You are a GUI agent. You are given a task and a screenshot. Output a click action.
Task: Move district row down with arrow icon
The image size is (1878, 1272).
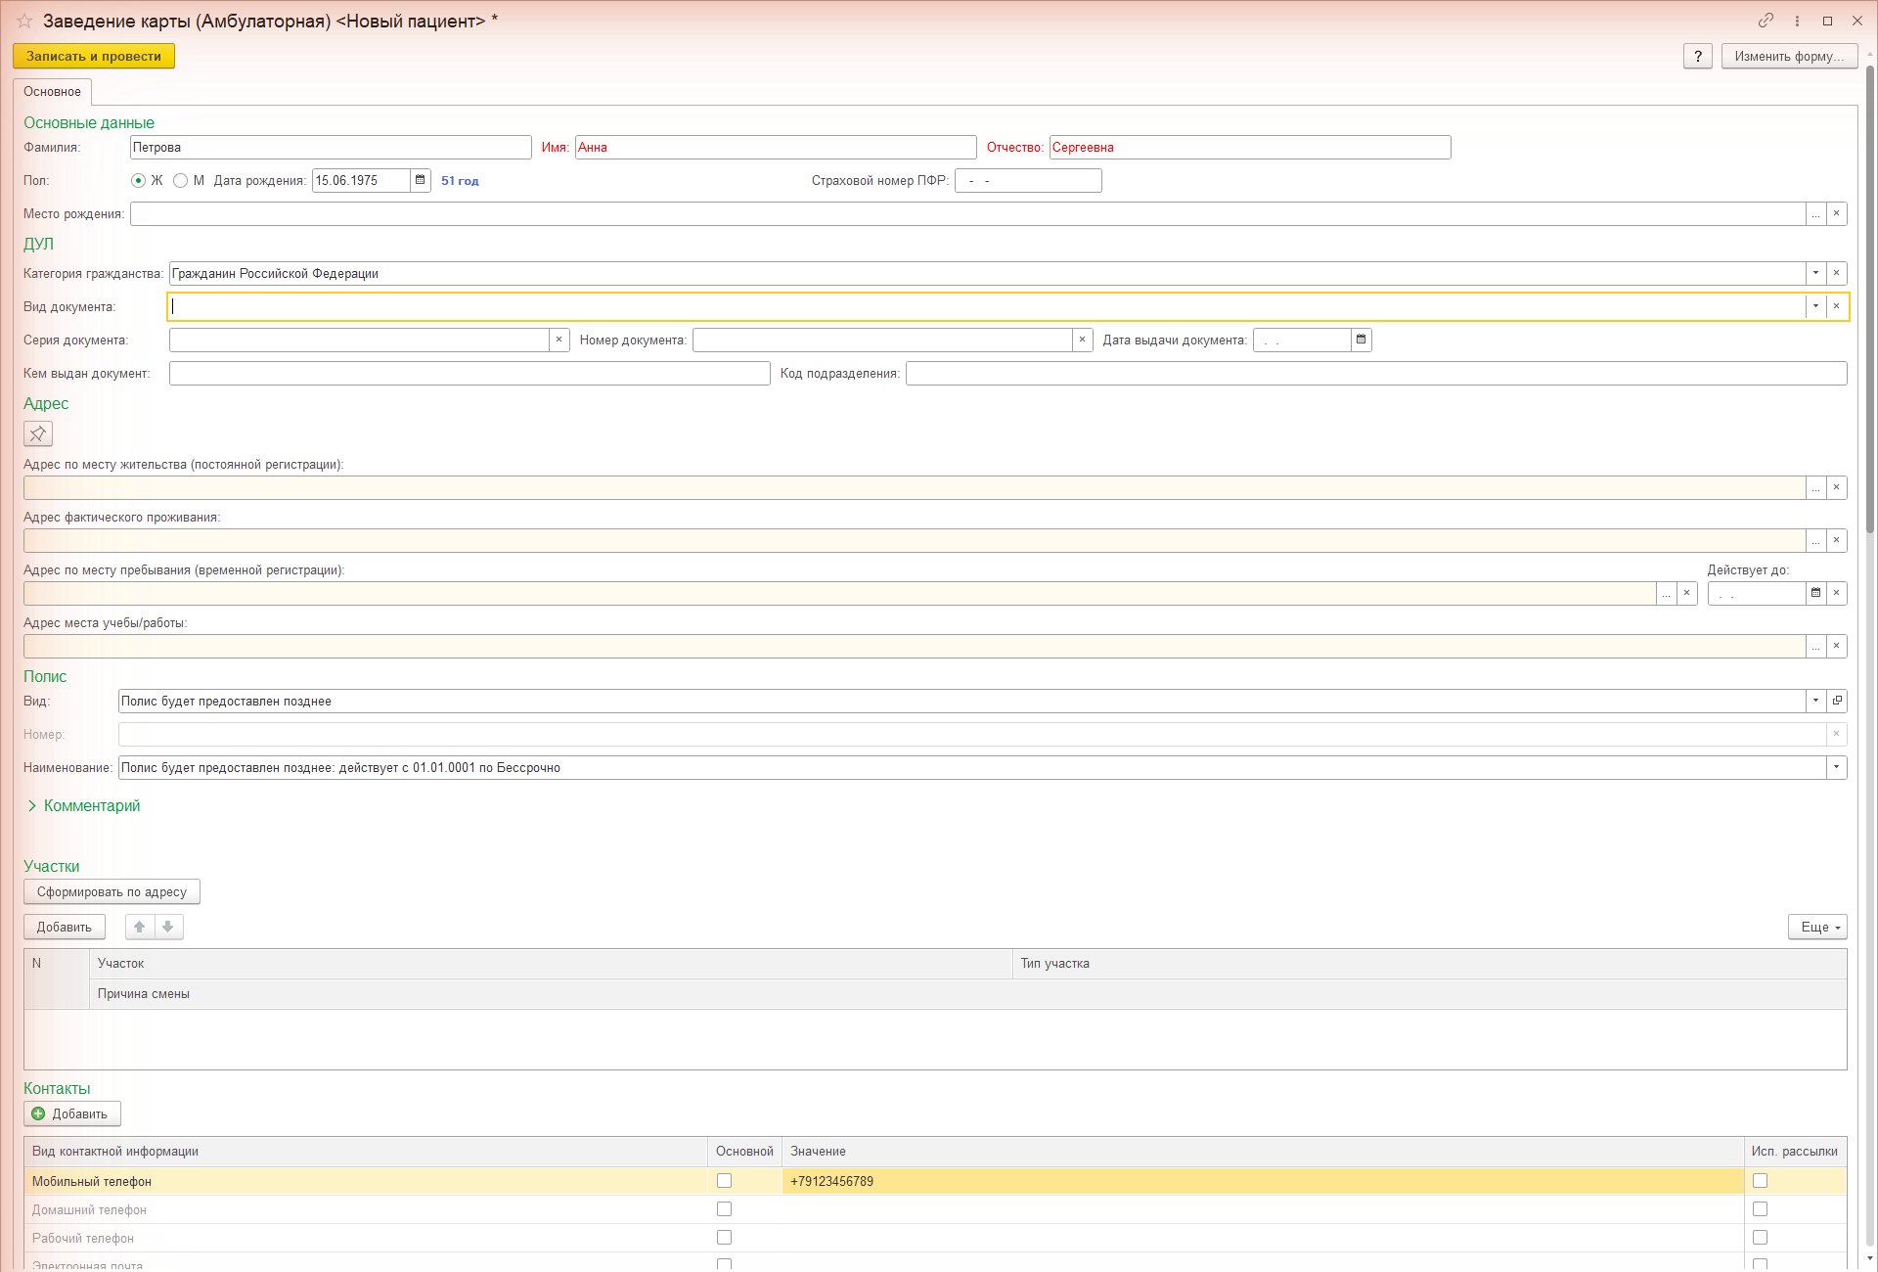tap(168, 927)
